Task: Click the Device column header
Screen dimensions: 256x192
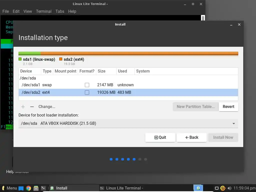Action: pyautogui.click(x=30, y=71)
